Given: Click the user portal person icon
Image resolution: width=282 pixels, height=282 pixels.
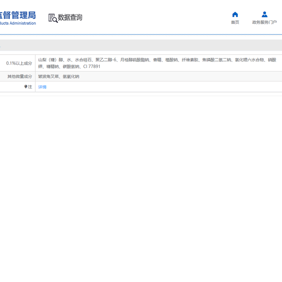Looking at the screenshot, I should pyautogui.click(x=264, y=14).
